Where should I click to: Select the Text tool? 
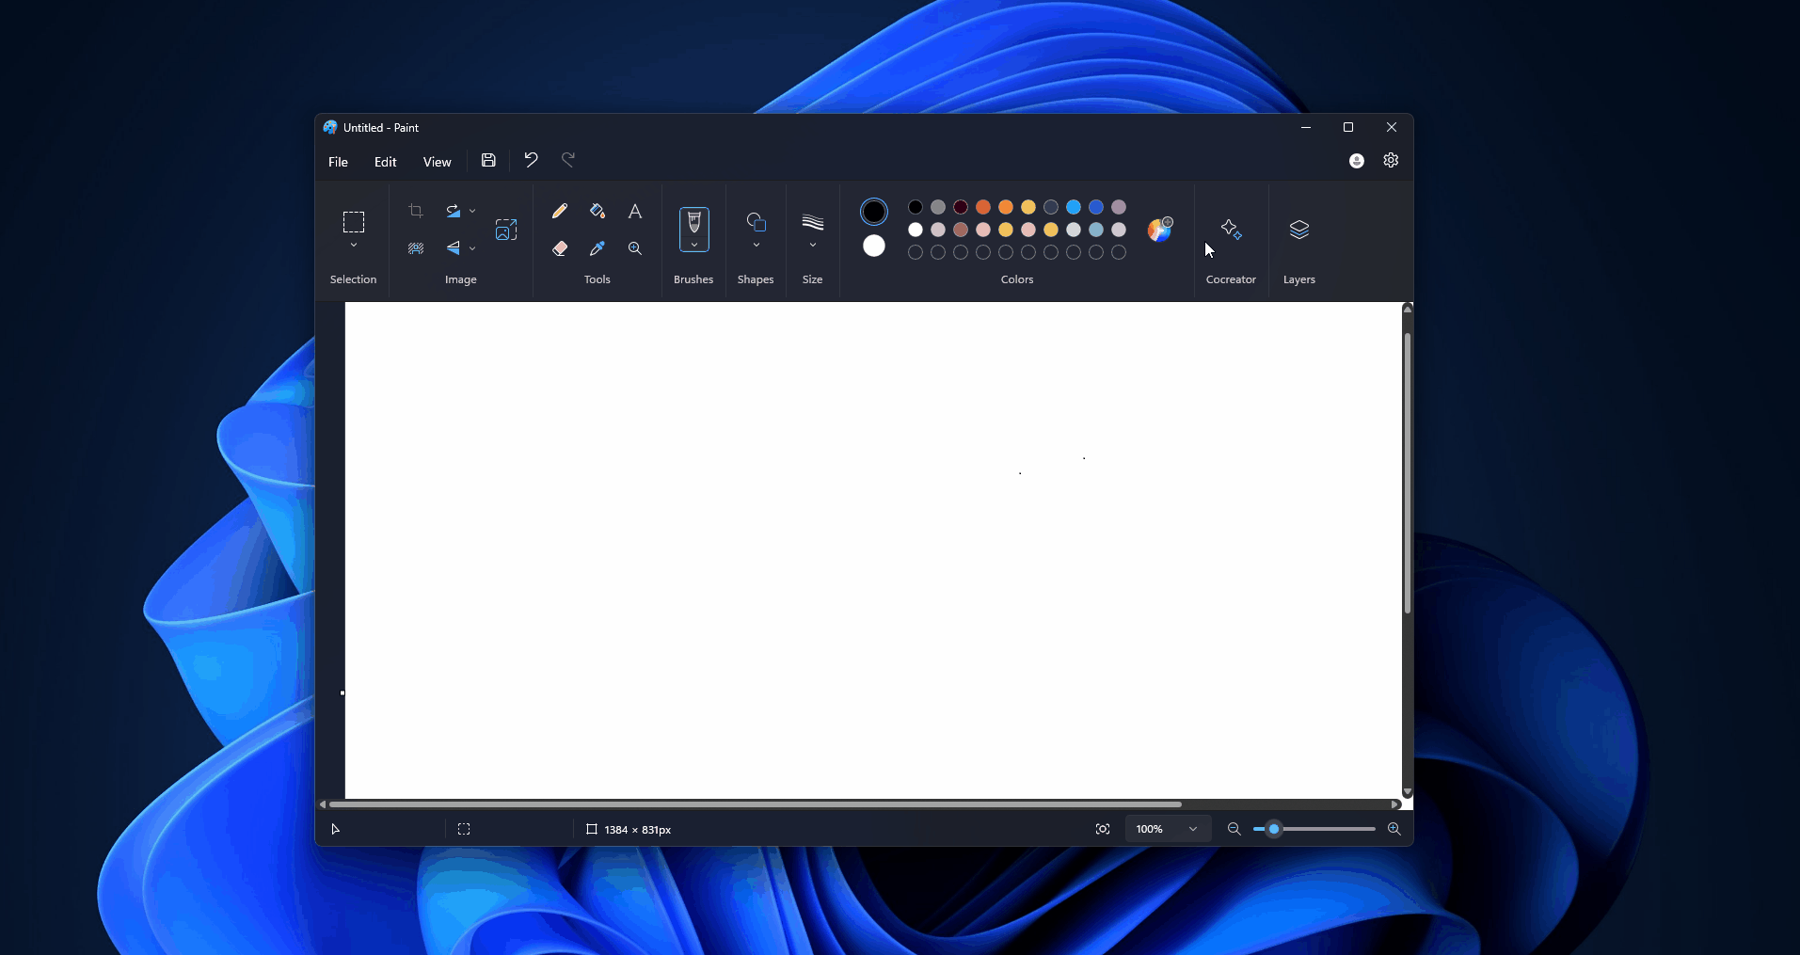click(635, 211)
